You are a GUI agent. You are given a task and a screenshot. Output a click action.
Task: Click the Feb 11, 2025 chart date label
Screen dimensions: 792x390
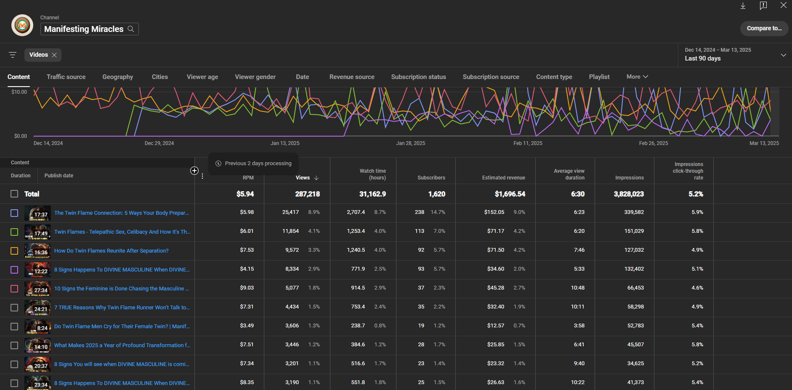pos(528,143)
